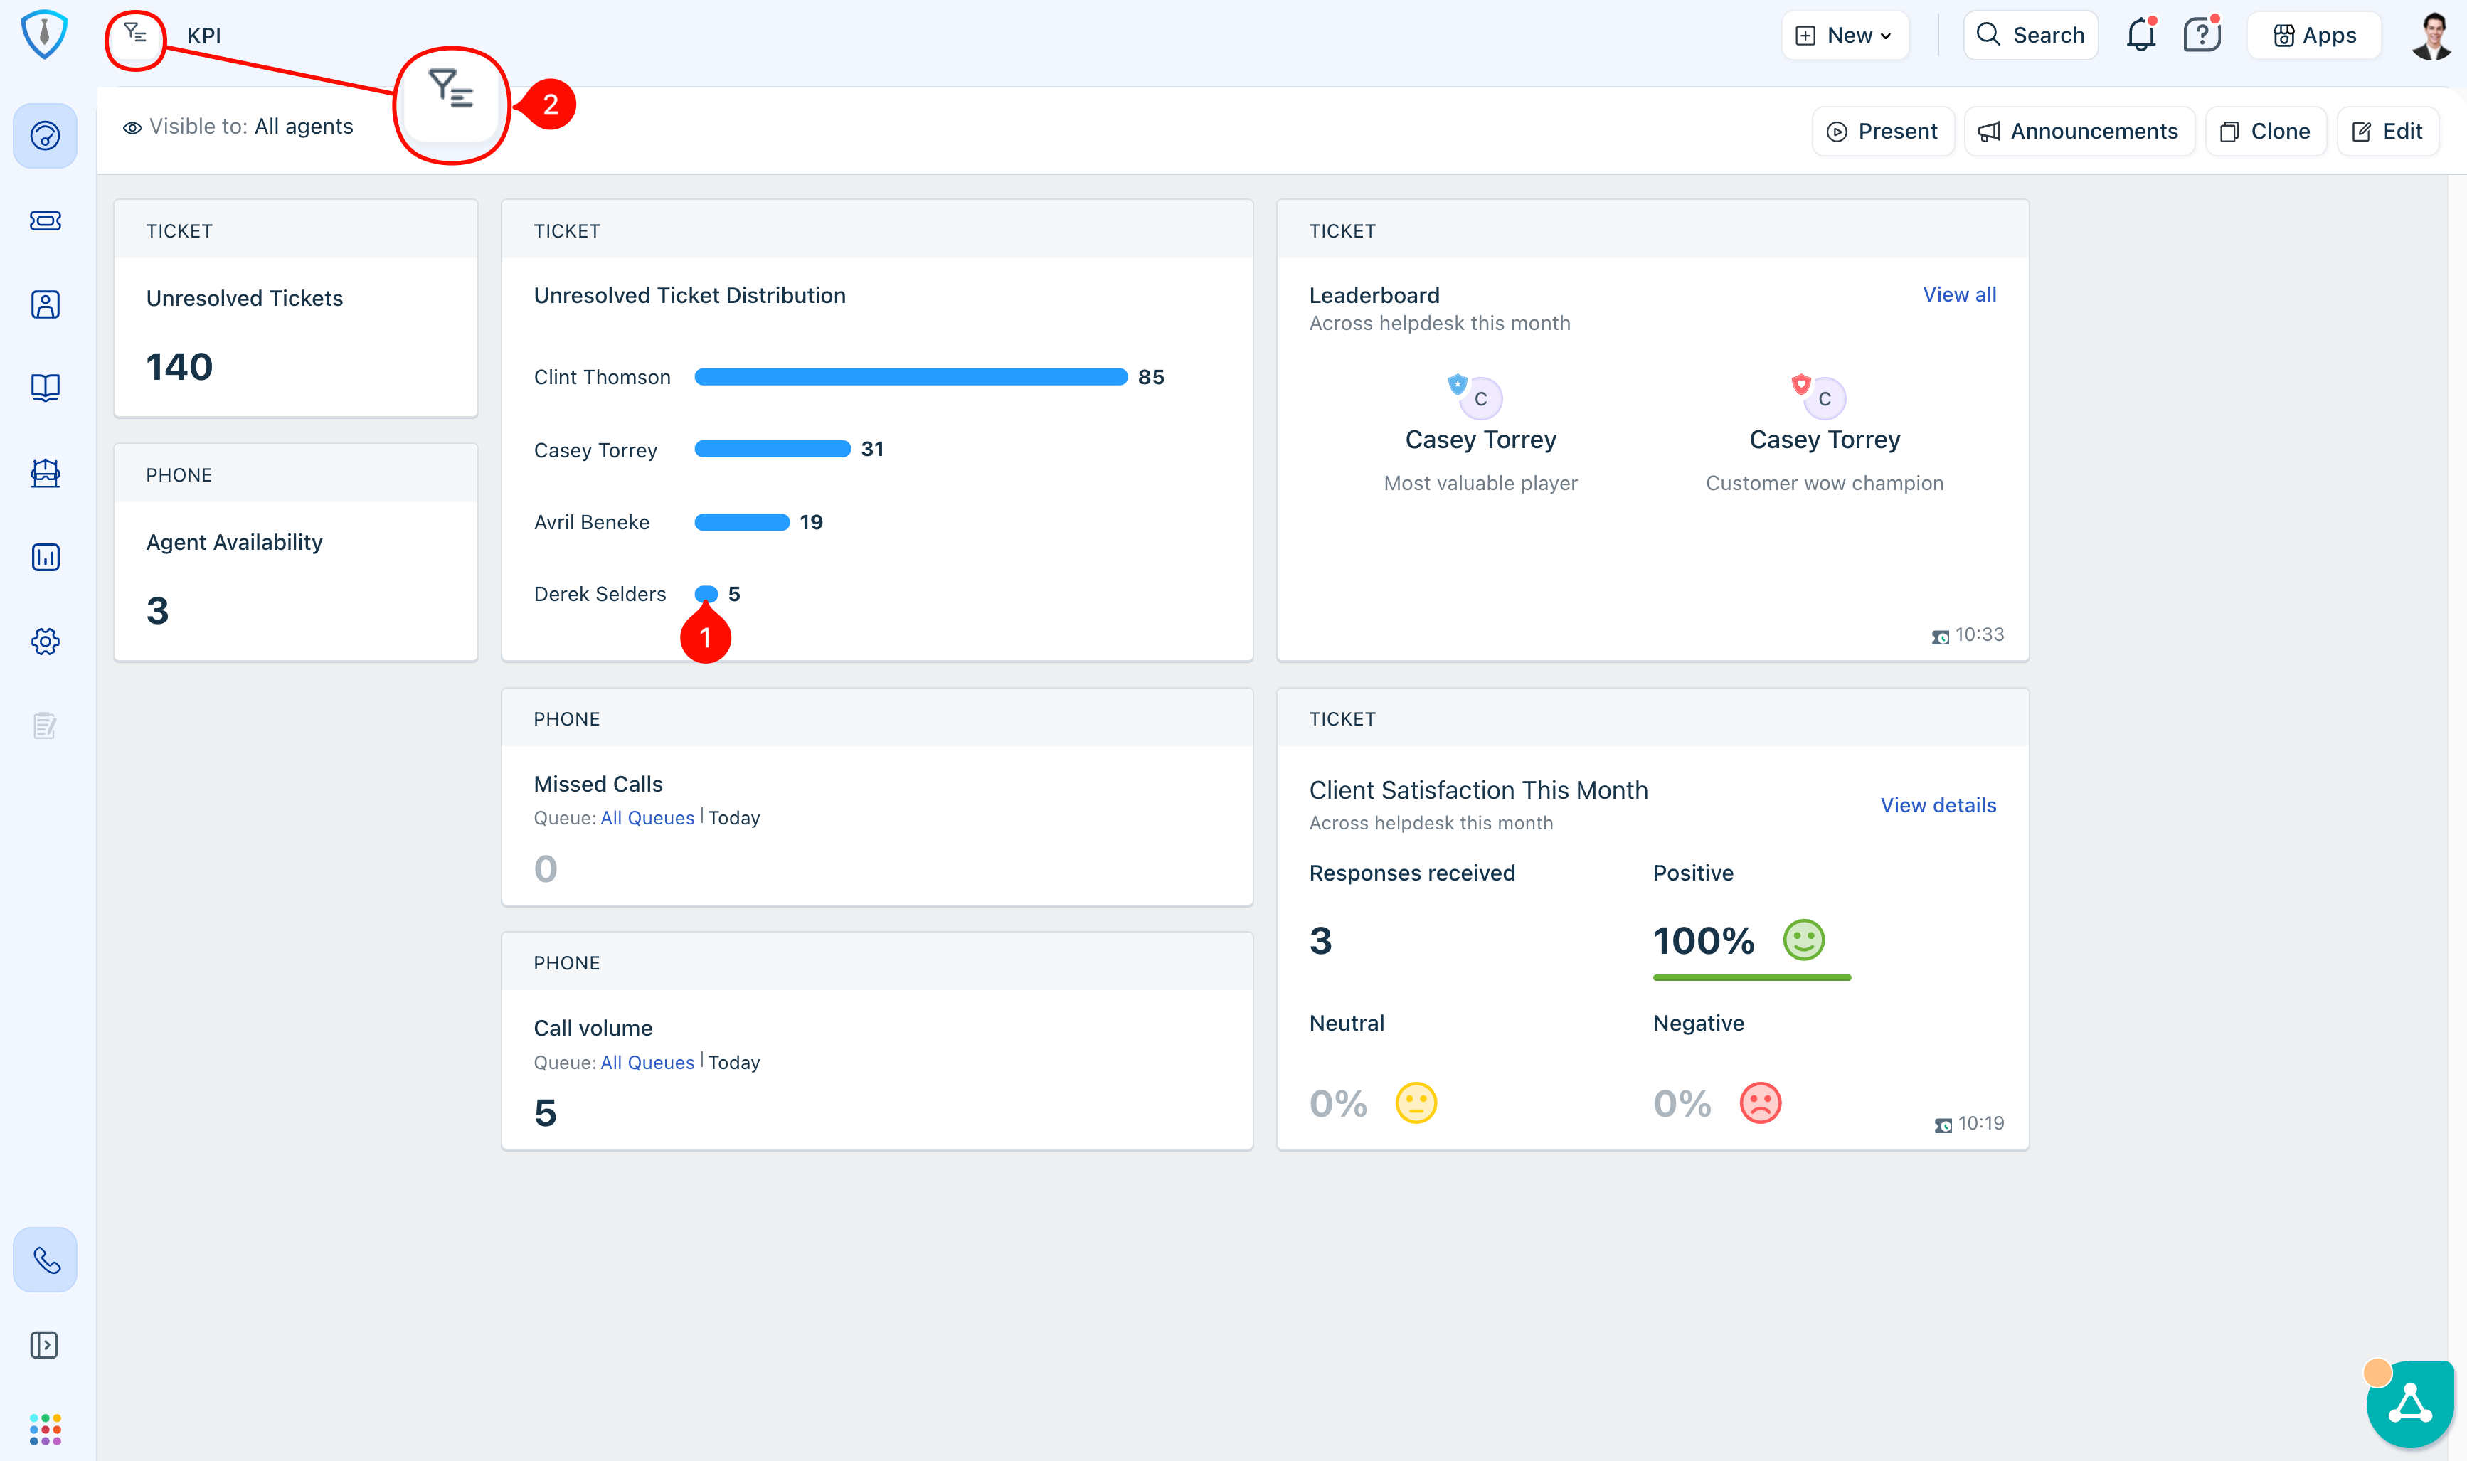Click the All Queues link under Missed Calls
2467x1461 pixels.
(647, 818)
